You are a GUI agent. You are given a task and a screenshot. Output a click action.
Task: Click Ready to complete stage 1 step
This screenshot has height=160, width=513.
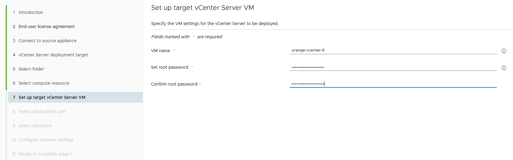(45, 154)
